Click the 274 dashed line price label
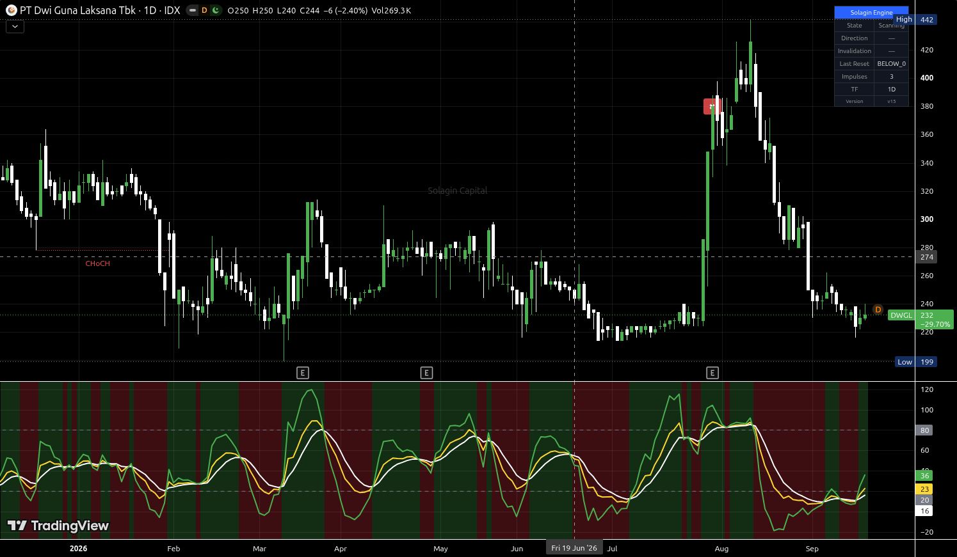 (926, 257)
